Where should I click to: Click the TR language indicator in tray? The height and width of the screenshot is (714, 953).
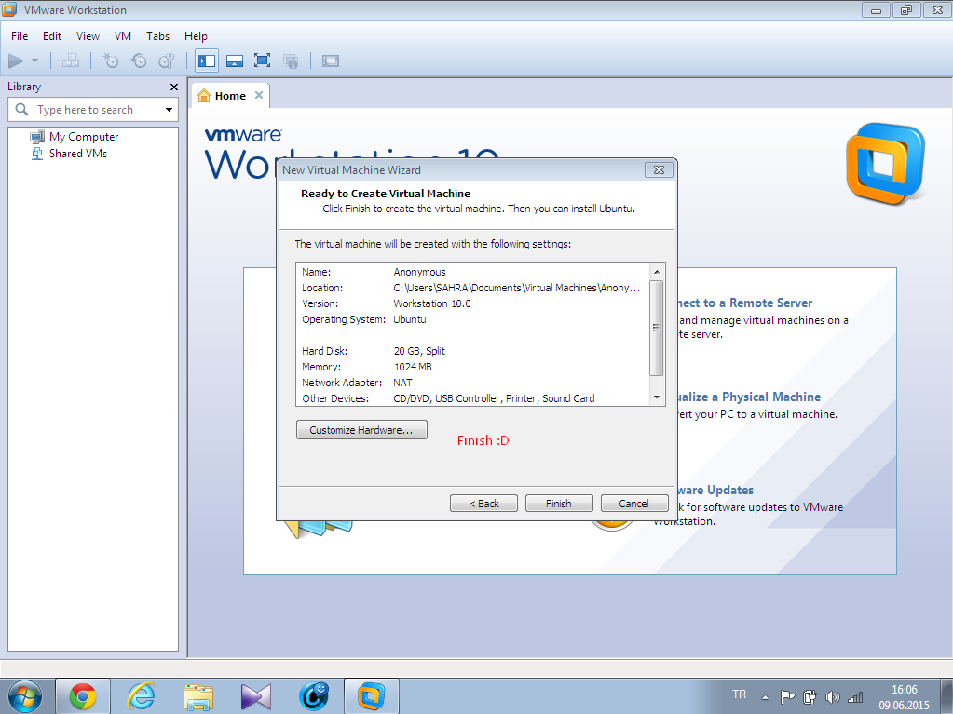point(739,694)
